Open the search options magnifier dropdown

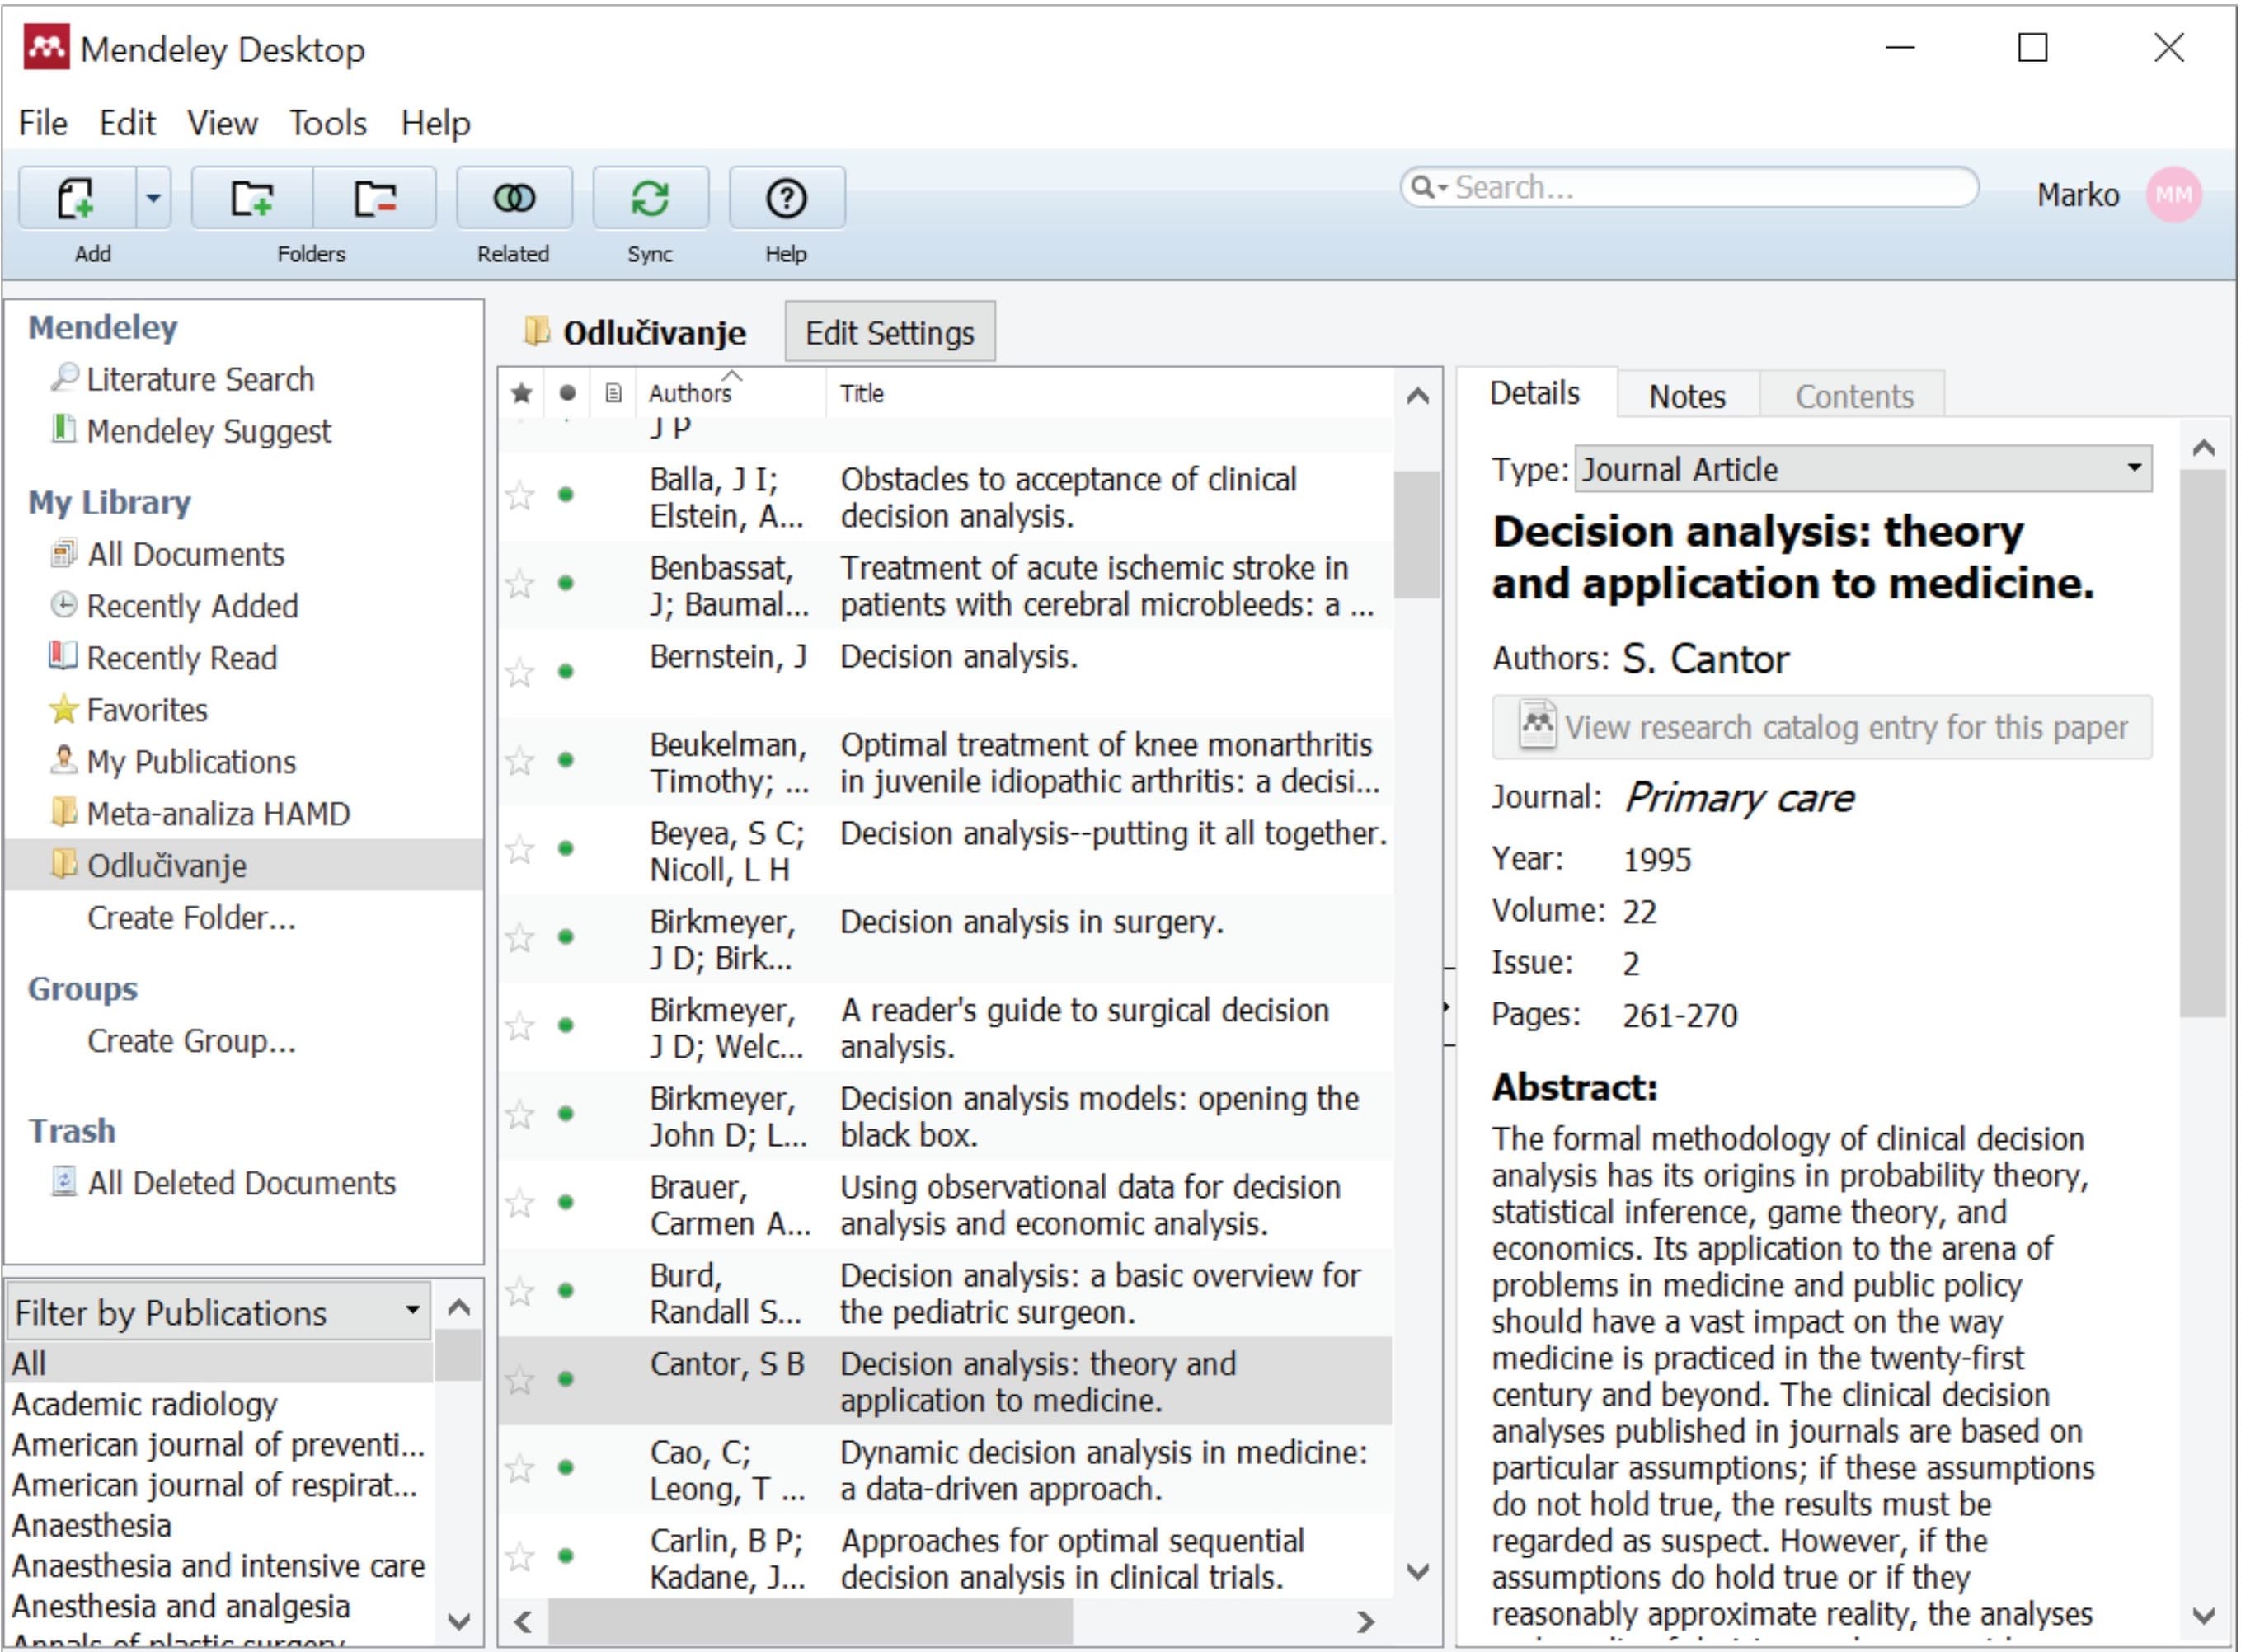1429,187
